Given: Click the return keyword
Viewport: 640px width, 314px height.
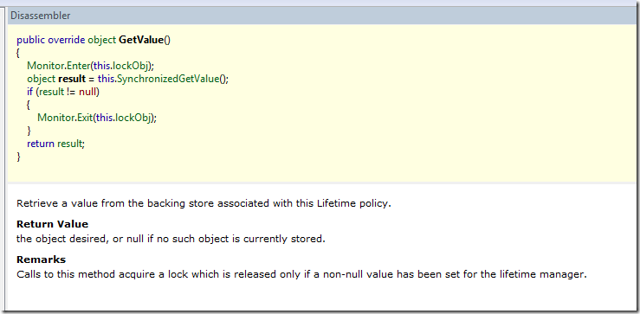Looking at the screenshot, I should pyautogui.click(x=41, y=144).
